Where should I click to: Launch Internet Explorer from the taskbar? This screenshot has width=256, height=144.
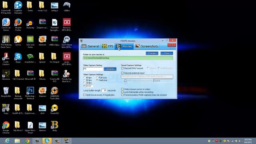[7, 141]
